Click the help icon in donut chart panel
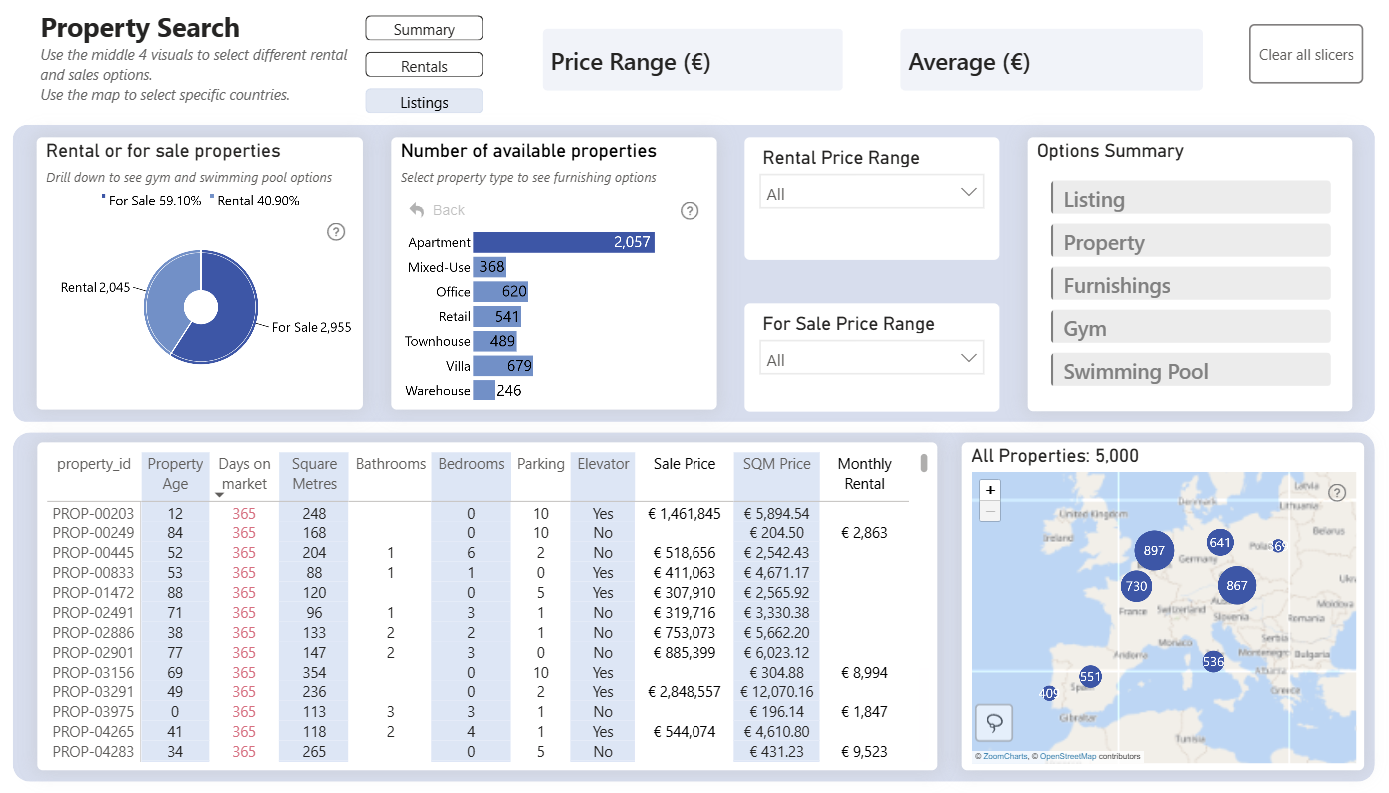The image size is (1389, 793). pos(336,232)
